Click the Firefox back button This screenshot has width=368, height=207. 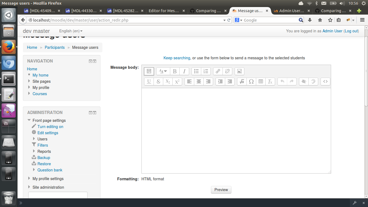23,20
